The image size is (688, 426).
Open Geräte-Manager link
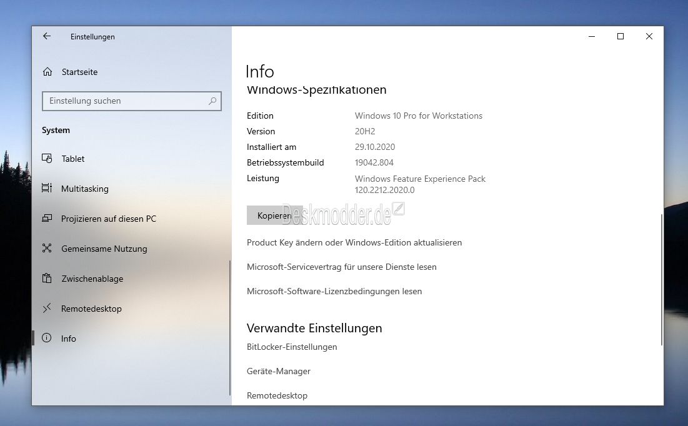coord(279,371)
